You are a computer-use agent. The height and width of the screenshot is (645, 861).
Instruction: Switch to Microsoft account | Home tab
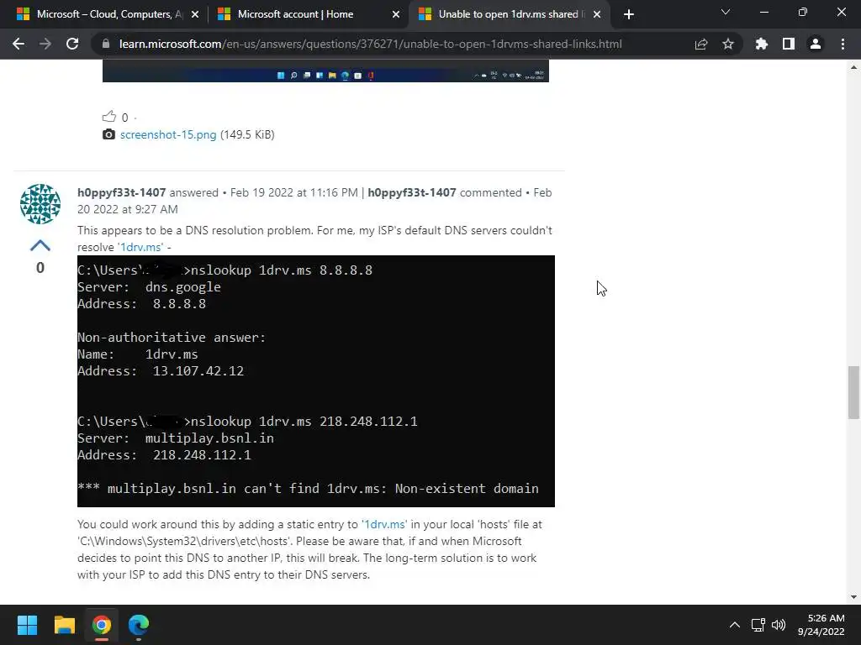[x=308, y=14]
